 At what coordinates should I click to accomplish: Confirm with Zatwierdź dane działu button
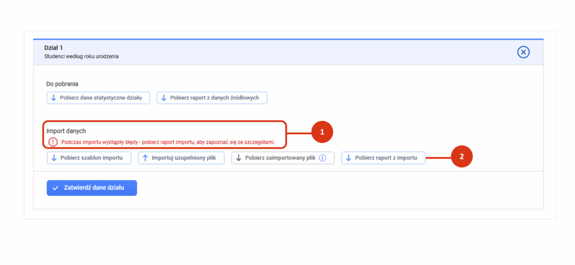point(92,188)
